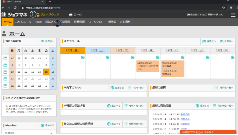Open week view icon for row starting 27
Image resolution: width=238 pixels, height=135 pixels.
tap(5, 58)
